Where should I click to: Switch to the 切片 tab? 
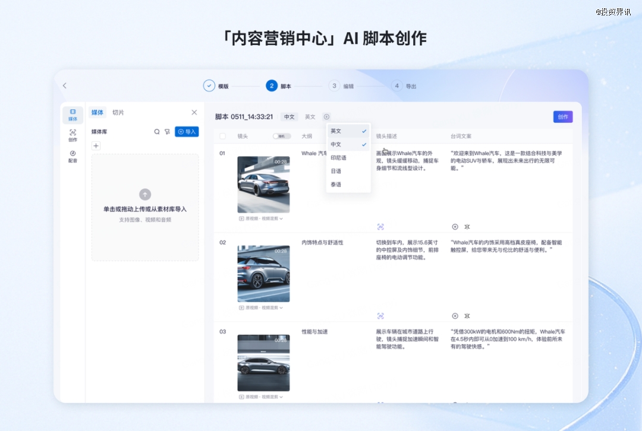click(x=118, y=112)
